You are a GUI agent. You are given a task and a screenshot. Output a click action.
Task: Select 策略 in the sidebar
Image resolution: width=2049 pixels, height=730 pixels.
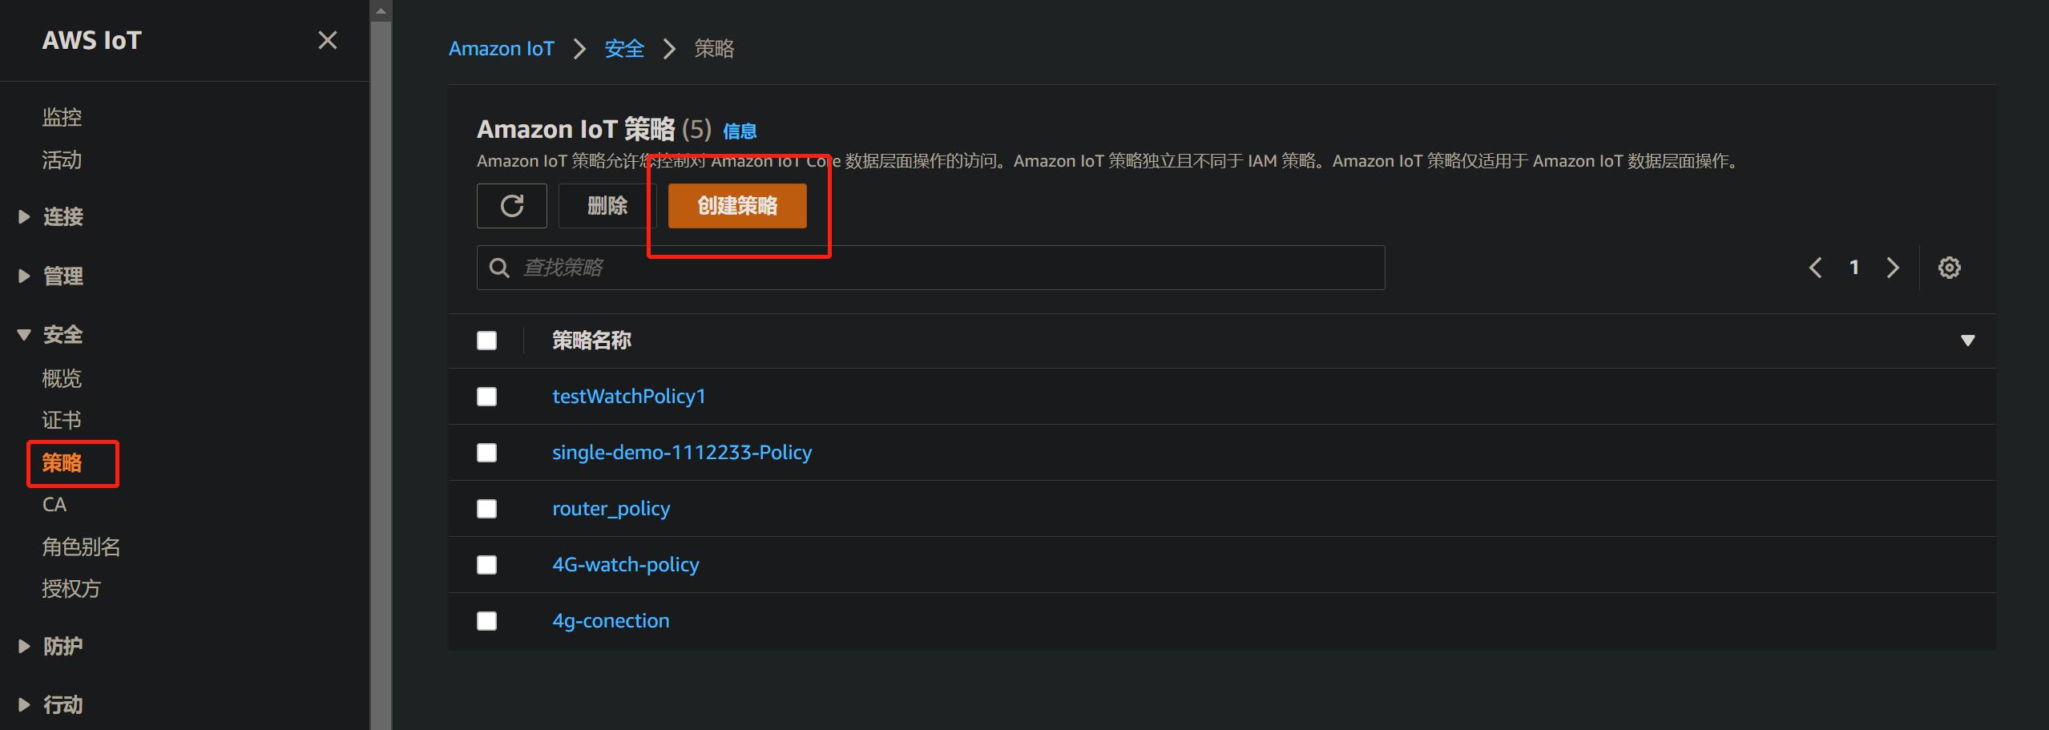pyautogui.click(x=62, y=462)
